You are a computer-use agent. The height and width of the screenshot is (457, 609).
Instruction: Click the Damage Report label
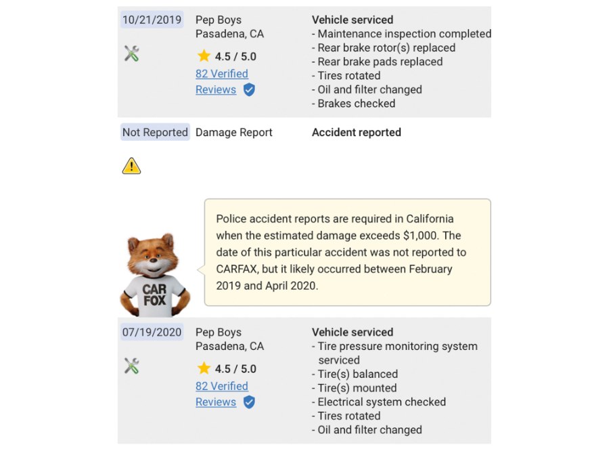(234, 133)
